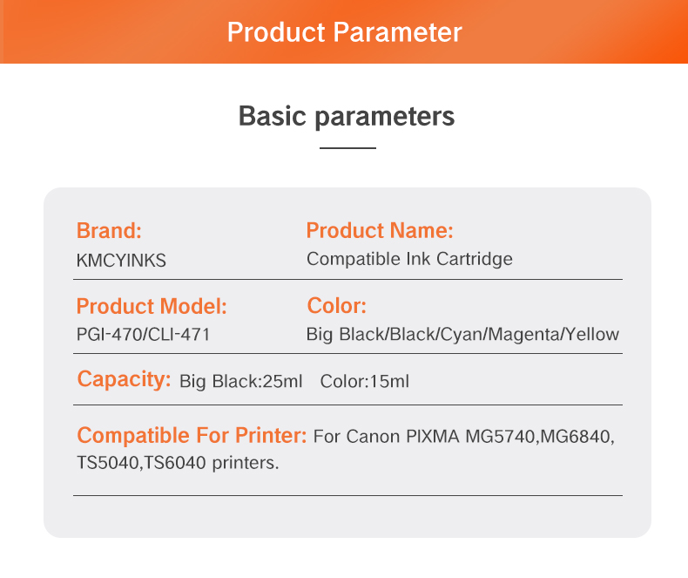Click the Big Black:25ml capacity text
Image resolution: width=688 pixels, height=578 pixels.
(240, 381)
